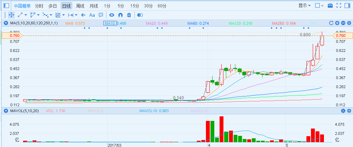Toggle the overlapping circles compare icon

140,15
